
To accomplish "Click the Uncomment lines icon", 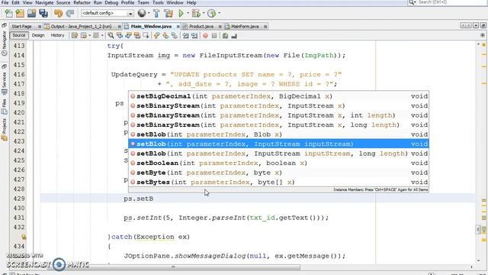I will pos(234,36).
